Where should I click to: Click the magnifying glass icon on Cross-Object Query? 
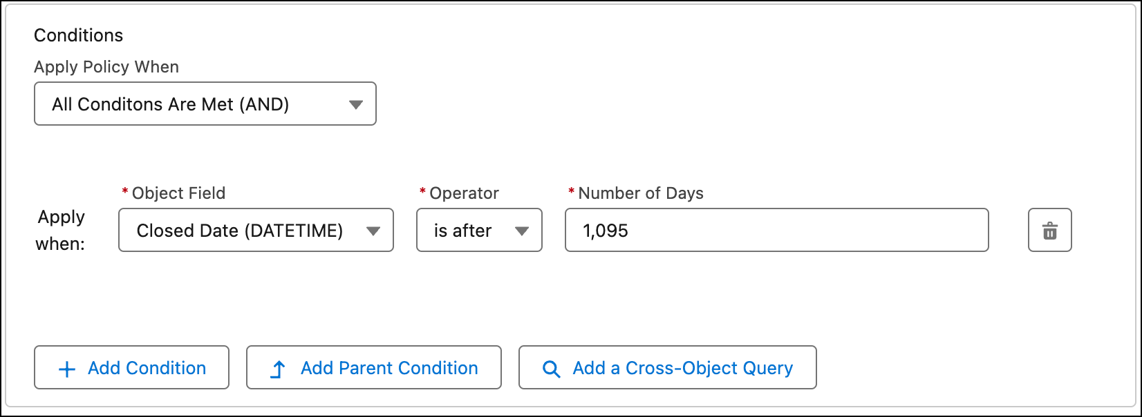click(551, 368)
